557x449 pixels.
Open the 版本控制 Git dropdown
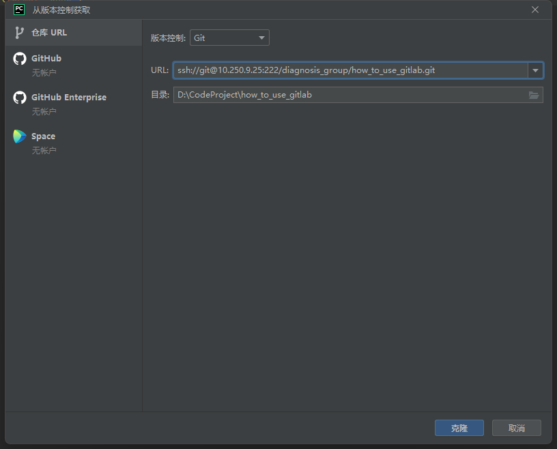[229, 38]
